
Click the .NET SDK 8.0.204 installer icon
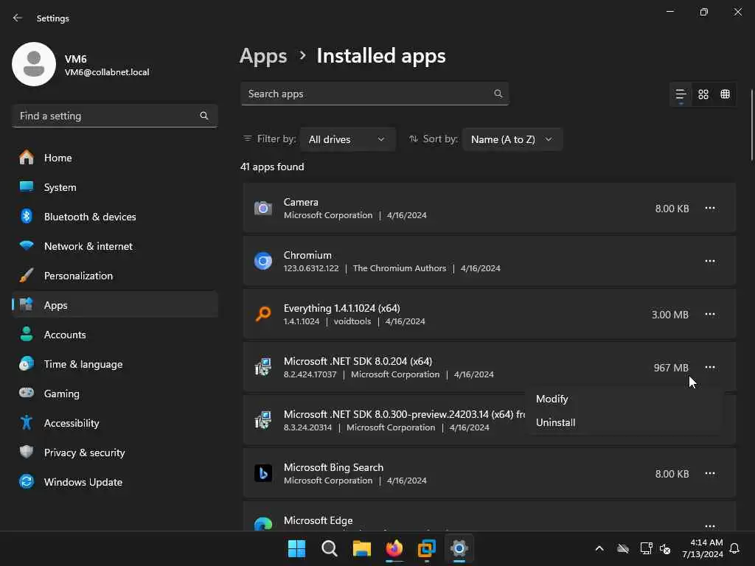coord(263,367)
